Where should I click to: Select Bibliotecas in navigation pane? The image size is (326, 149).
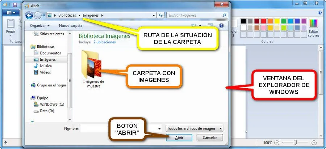(43, 47)
